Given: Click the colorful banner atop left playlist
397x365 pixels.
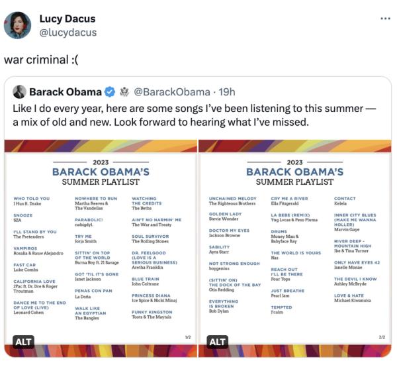Looking at the screenshot, I should (101, 146).
